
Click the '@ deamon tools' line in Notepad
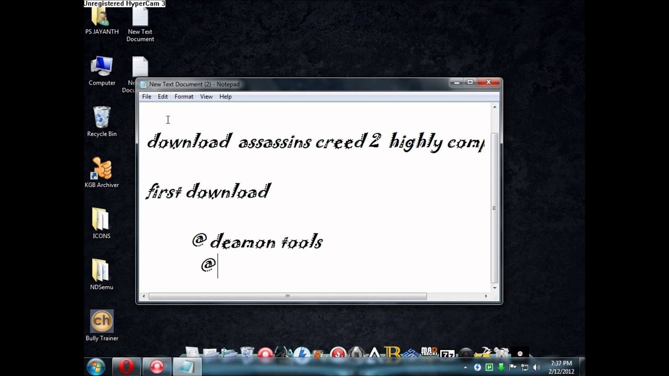coord(257,241)
